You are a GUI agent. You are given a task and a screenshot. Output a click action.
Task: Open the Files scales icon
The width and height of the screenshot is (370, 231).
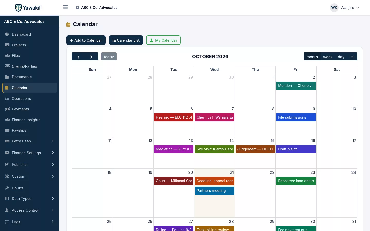click(x=7, y=56)
